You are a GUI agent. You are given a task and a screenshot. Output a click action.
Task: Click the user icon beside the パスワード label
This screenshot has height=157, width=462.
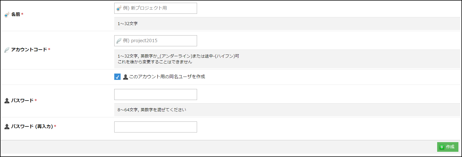tap(7, 101)
